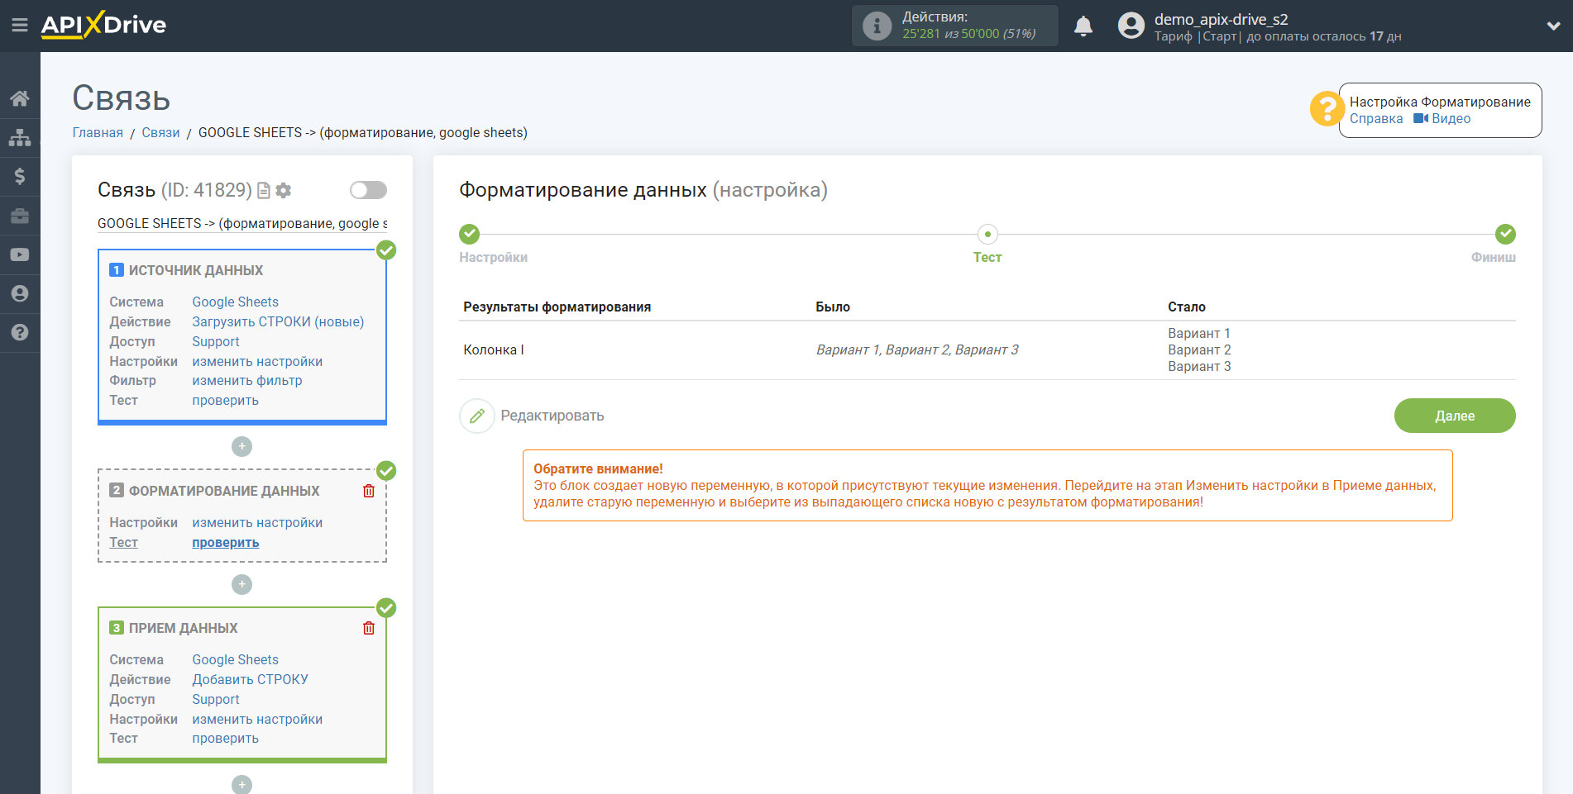Open the briefcase sidebar icon
This screenshot has width=1573, height=794.
pyautogui.click(x=20, y=216)
